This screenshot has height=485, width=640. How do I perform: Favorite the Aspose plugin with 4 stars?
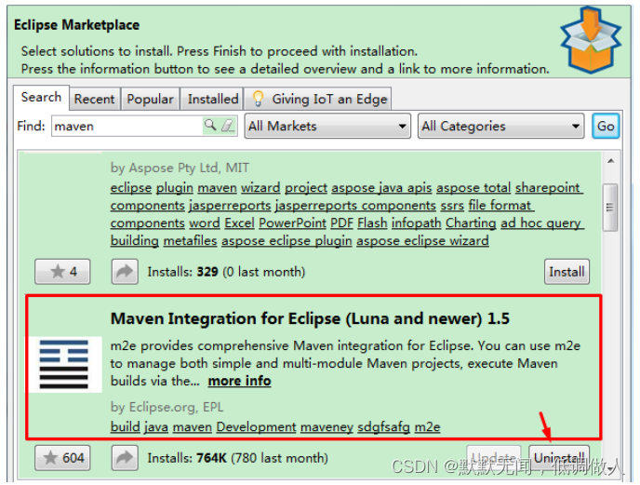62,271
